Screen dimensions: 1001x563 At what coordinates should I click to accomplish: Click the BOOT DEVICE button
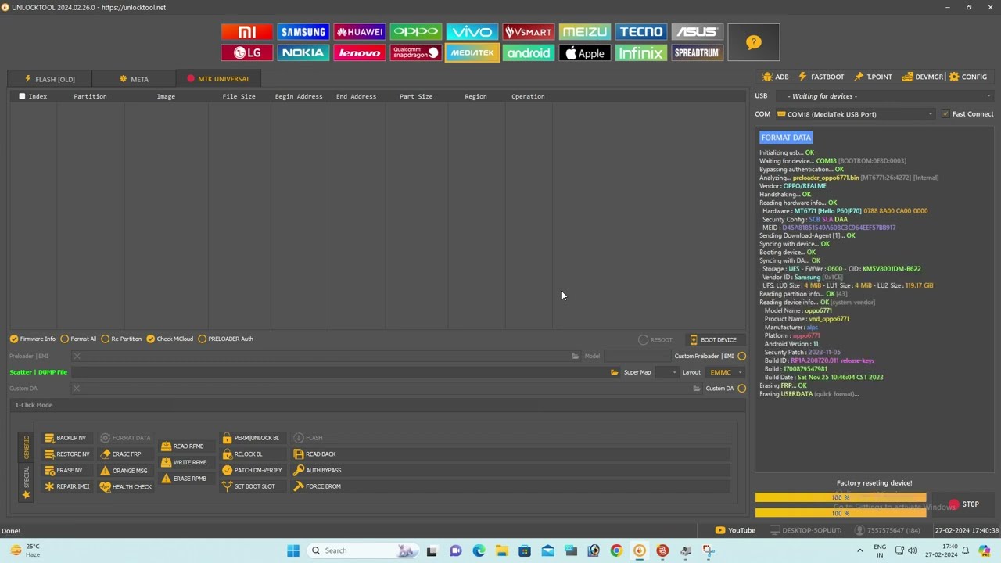point(712,340)
